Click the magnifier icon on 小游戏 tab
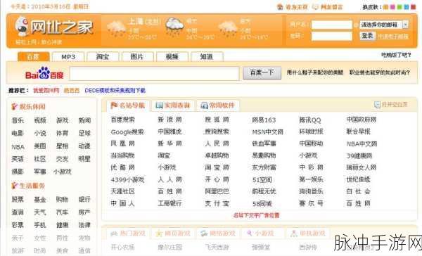422x256 pixels. [x=250, y=233]
